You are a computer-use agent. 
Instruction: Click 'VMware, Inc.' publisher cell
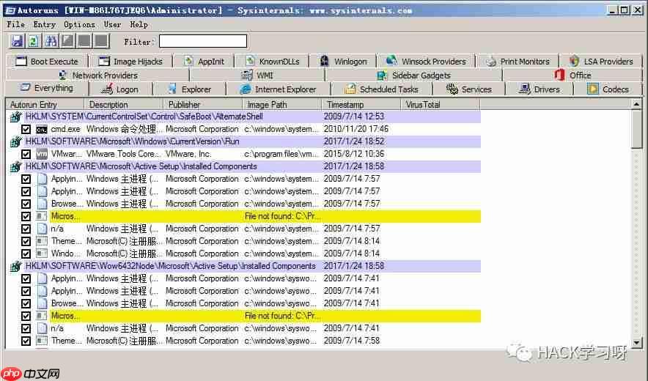pos(188,154)
